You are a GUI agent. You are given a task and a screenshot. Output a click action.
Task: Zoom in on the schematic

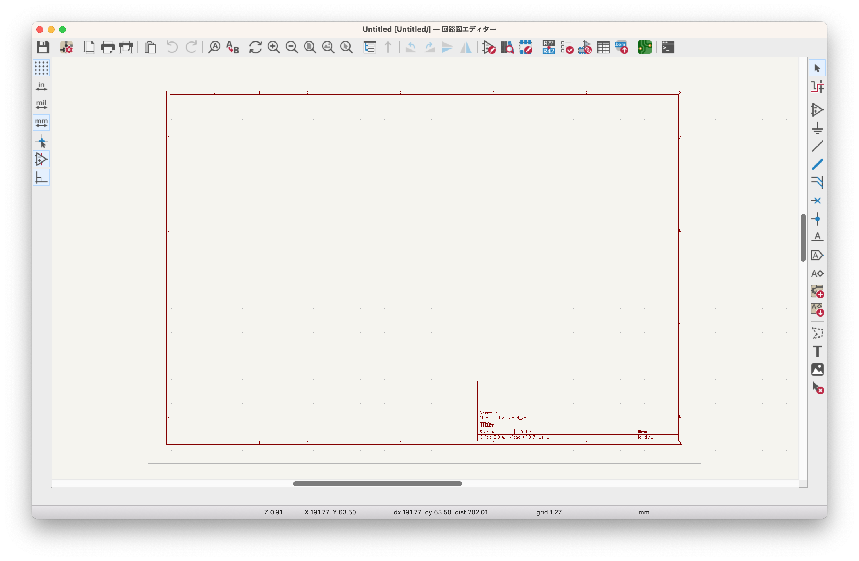(x=274, y=47)
